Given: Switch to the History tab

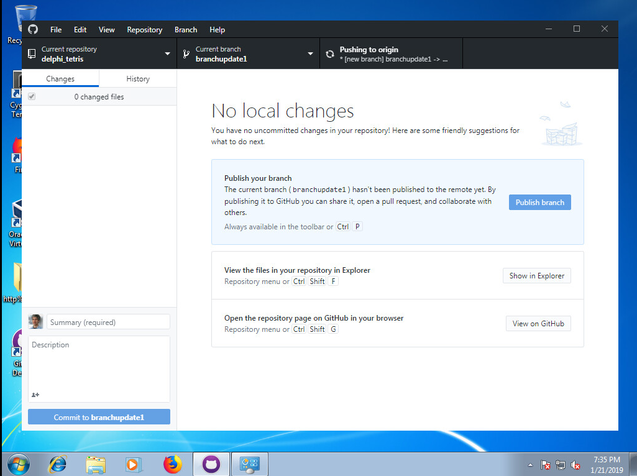Looking at the screenshot, I should coord(138,79).
